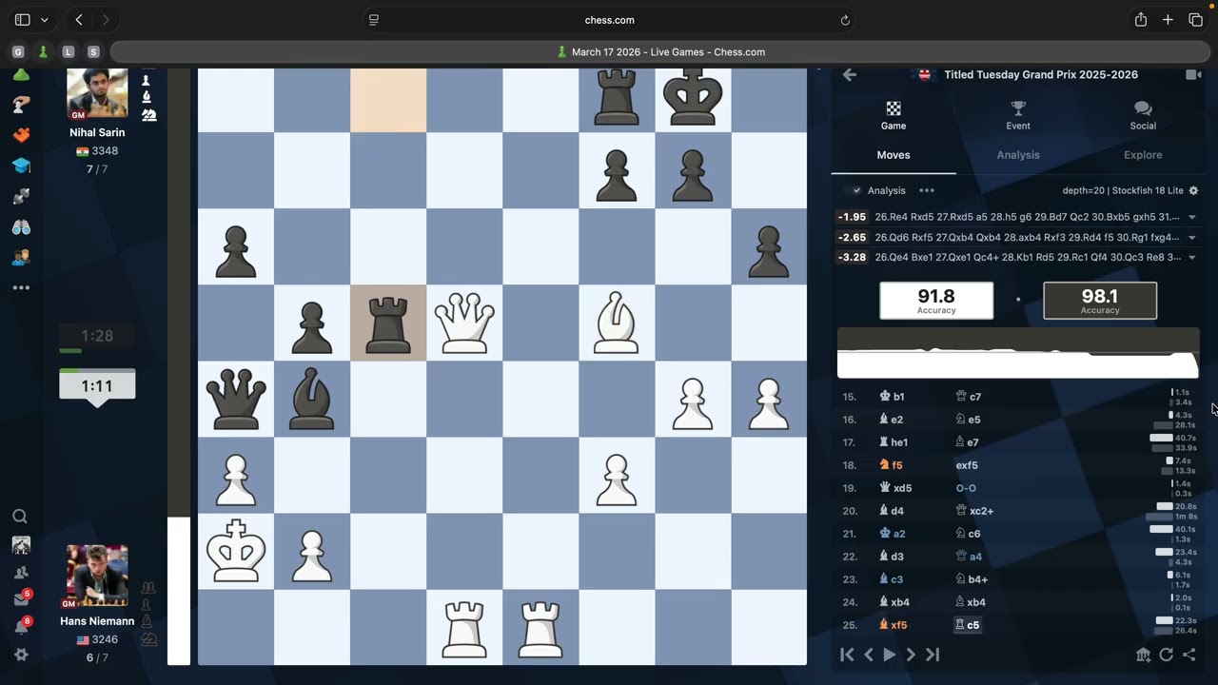Click the Play hand-with-pawn sidebar icon
Screen dimensions: 1218x685
[21, 105]
